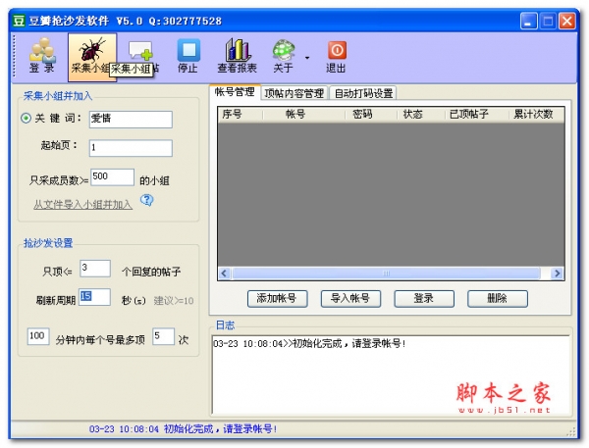Click the member count field showing 500
Screen dimensions: 589x448
pos(112,177)
